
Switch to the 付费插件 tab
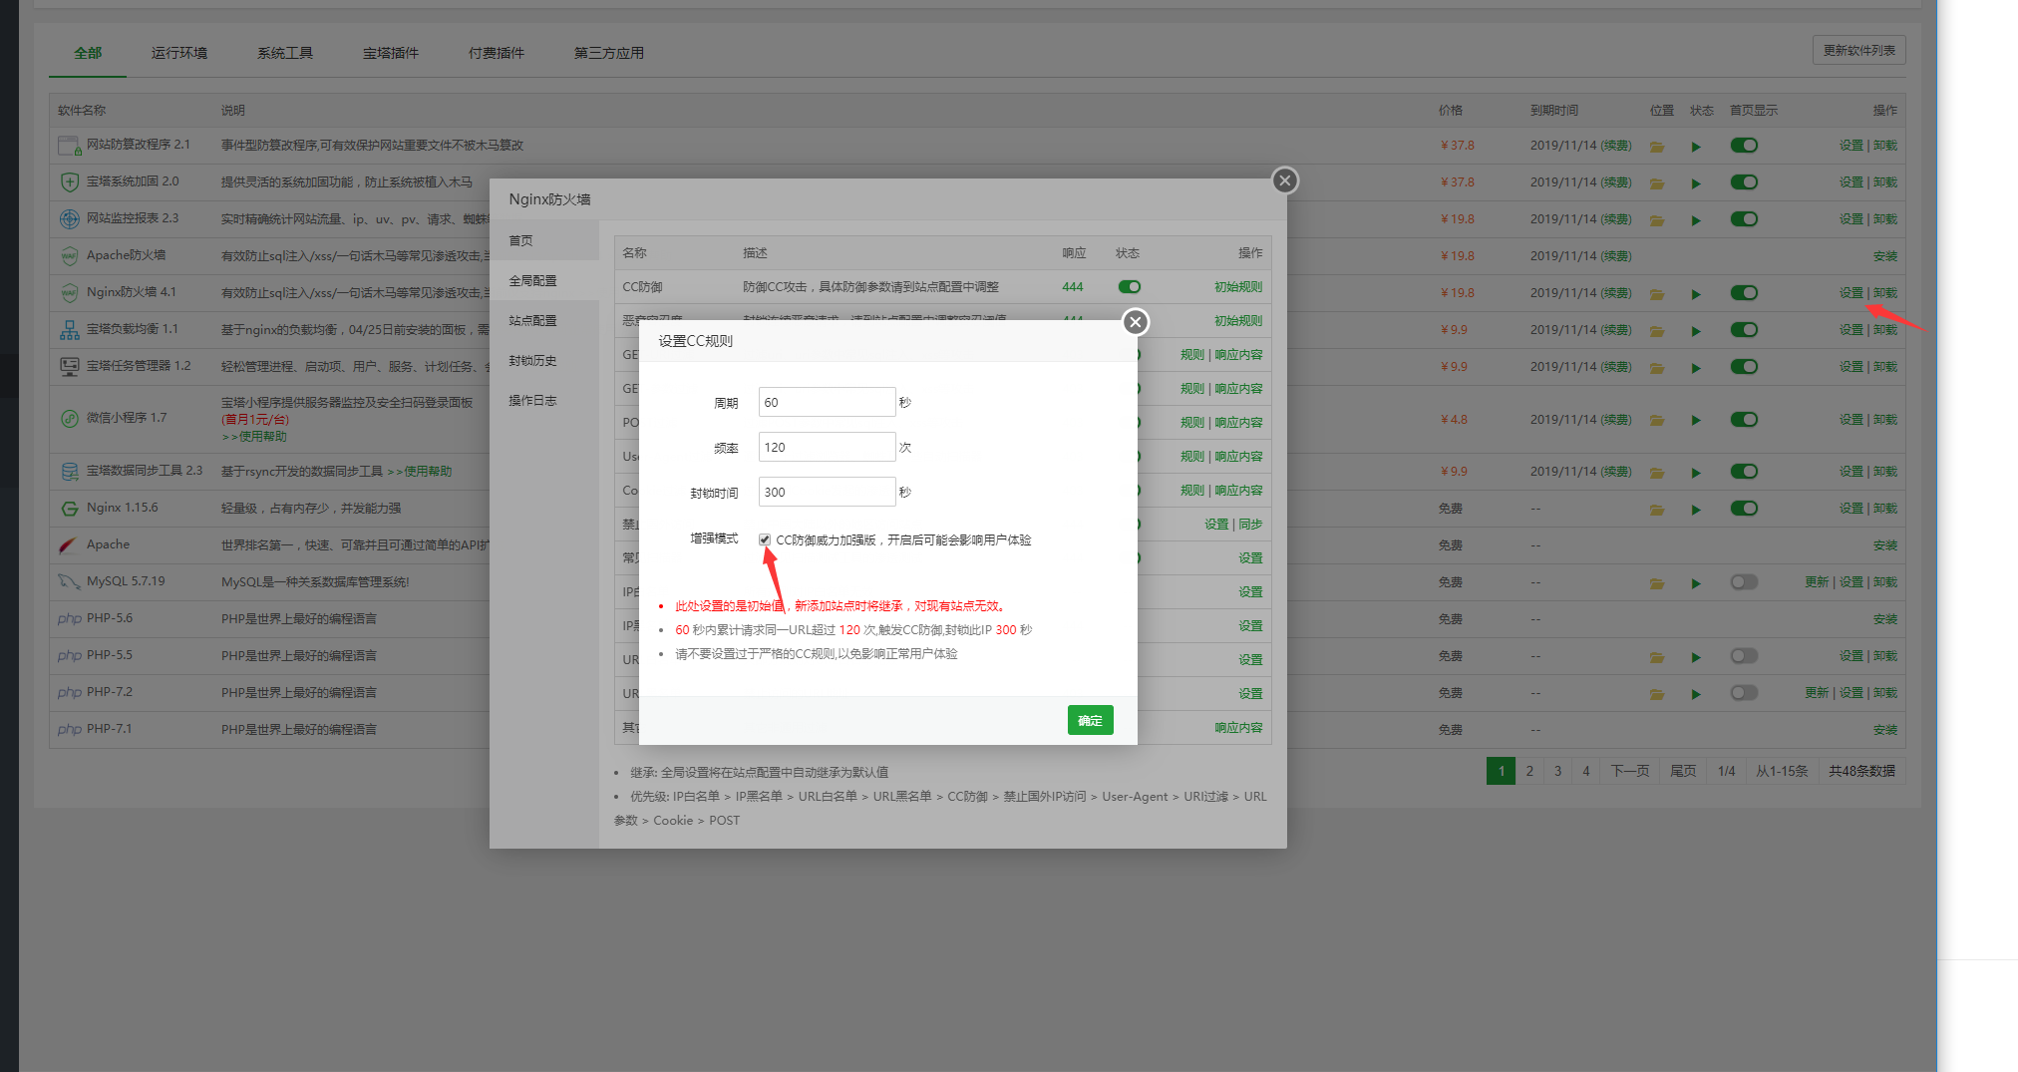[x=497, y=53]
